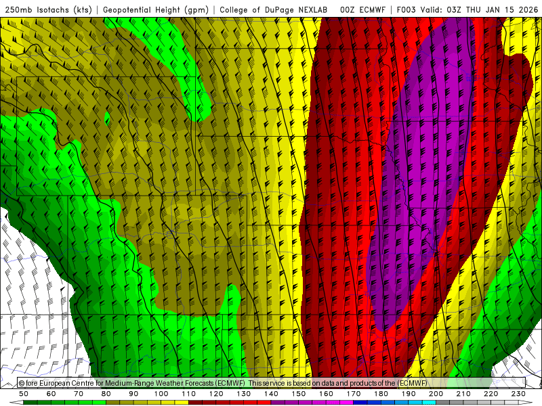This screenshot has width=542, height=406.
Task: Select the magenta swatch left of the 170 label
Action: 346,403
